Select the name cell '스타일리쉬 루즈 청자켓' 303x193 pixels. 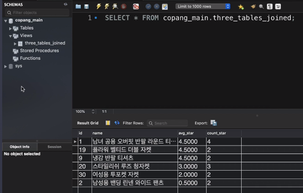click(x=135, y=166)
